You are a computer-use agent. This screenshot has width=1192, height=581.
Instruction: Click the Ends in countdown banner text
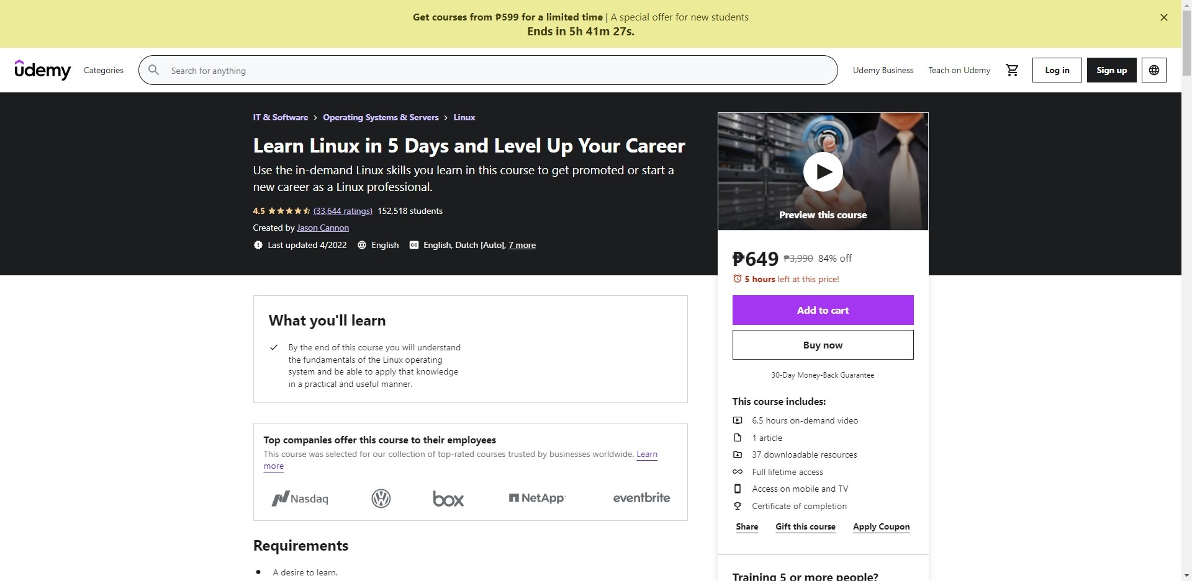[x=580, y=32]
